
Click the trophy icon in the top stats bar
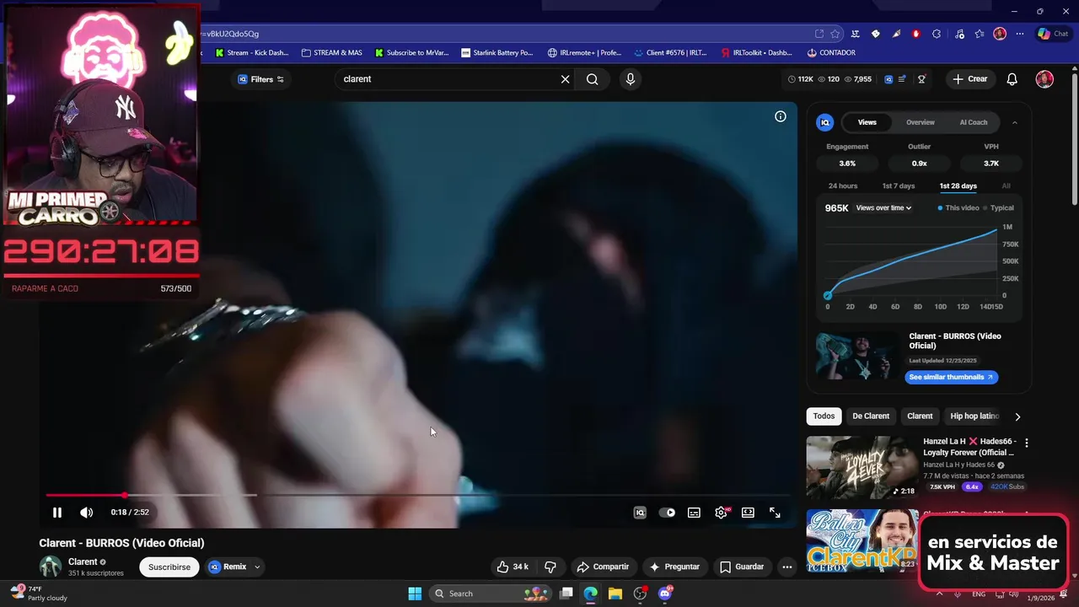click(922, 79)
